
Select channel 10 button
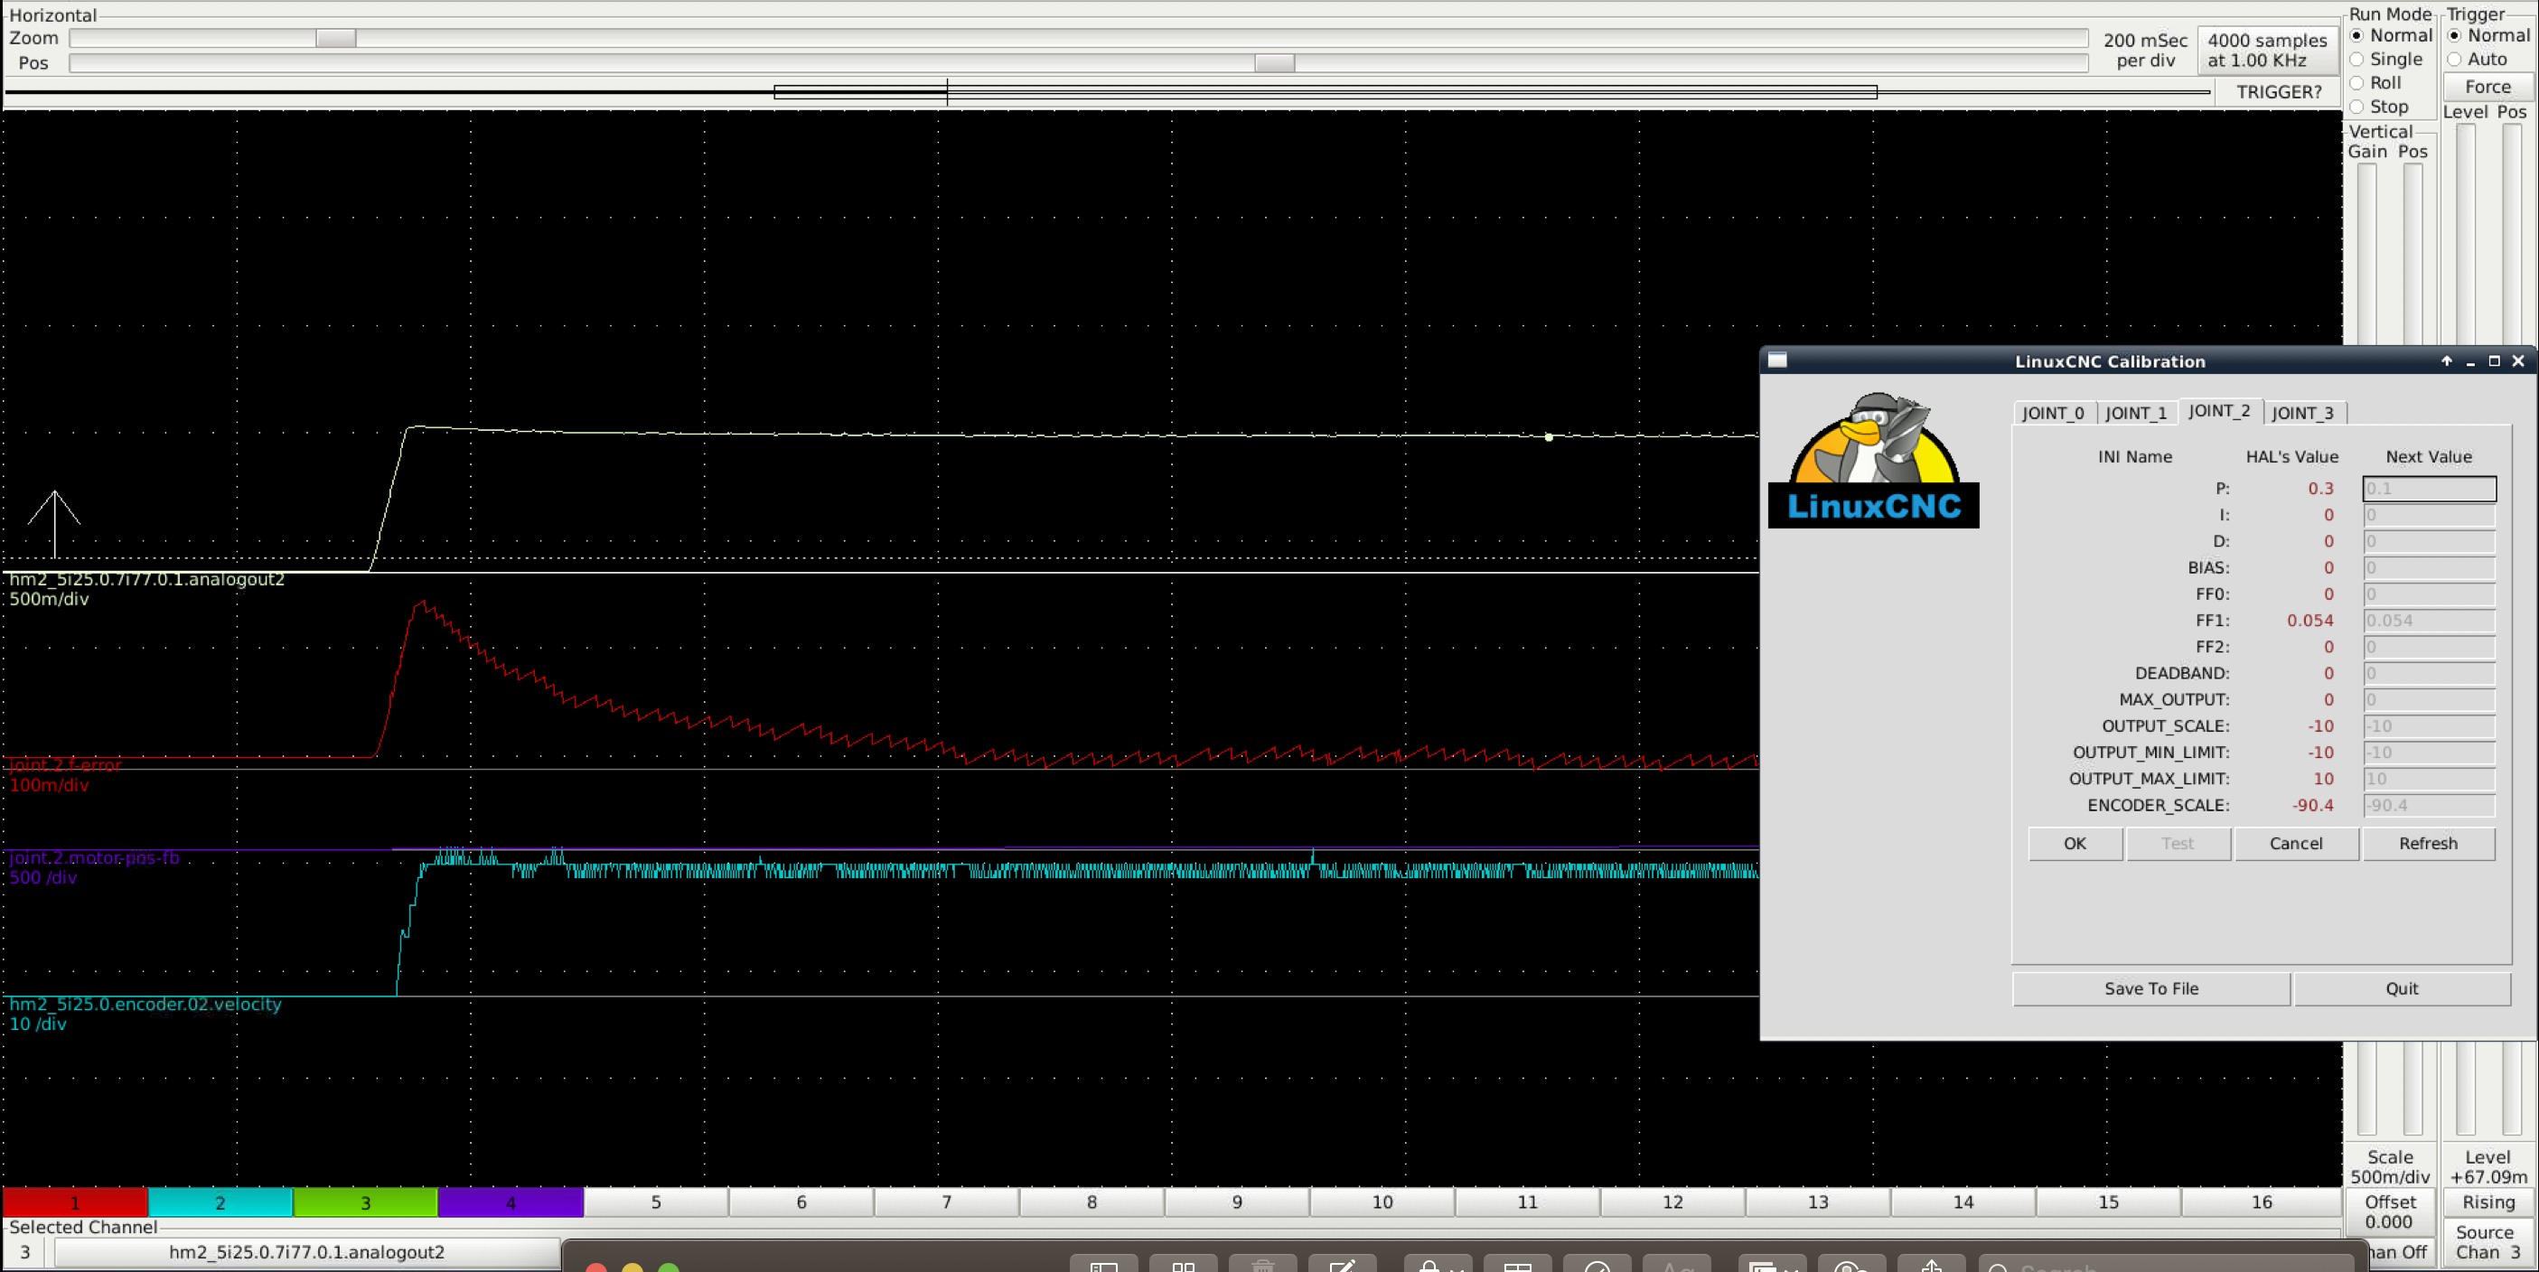coord(1382,1202)
